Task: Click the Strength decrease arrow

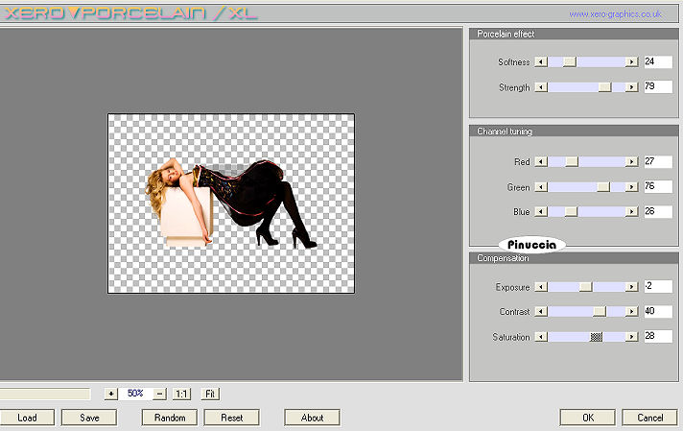Action: tap(541, 87)
